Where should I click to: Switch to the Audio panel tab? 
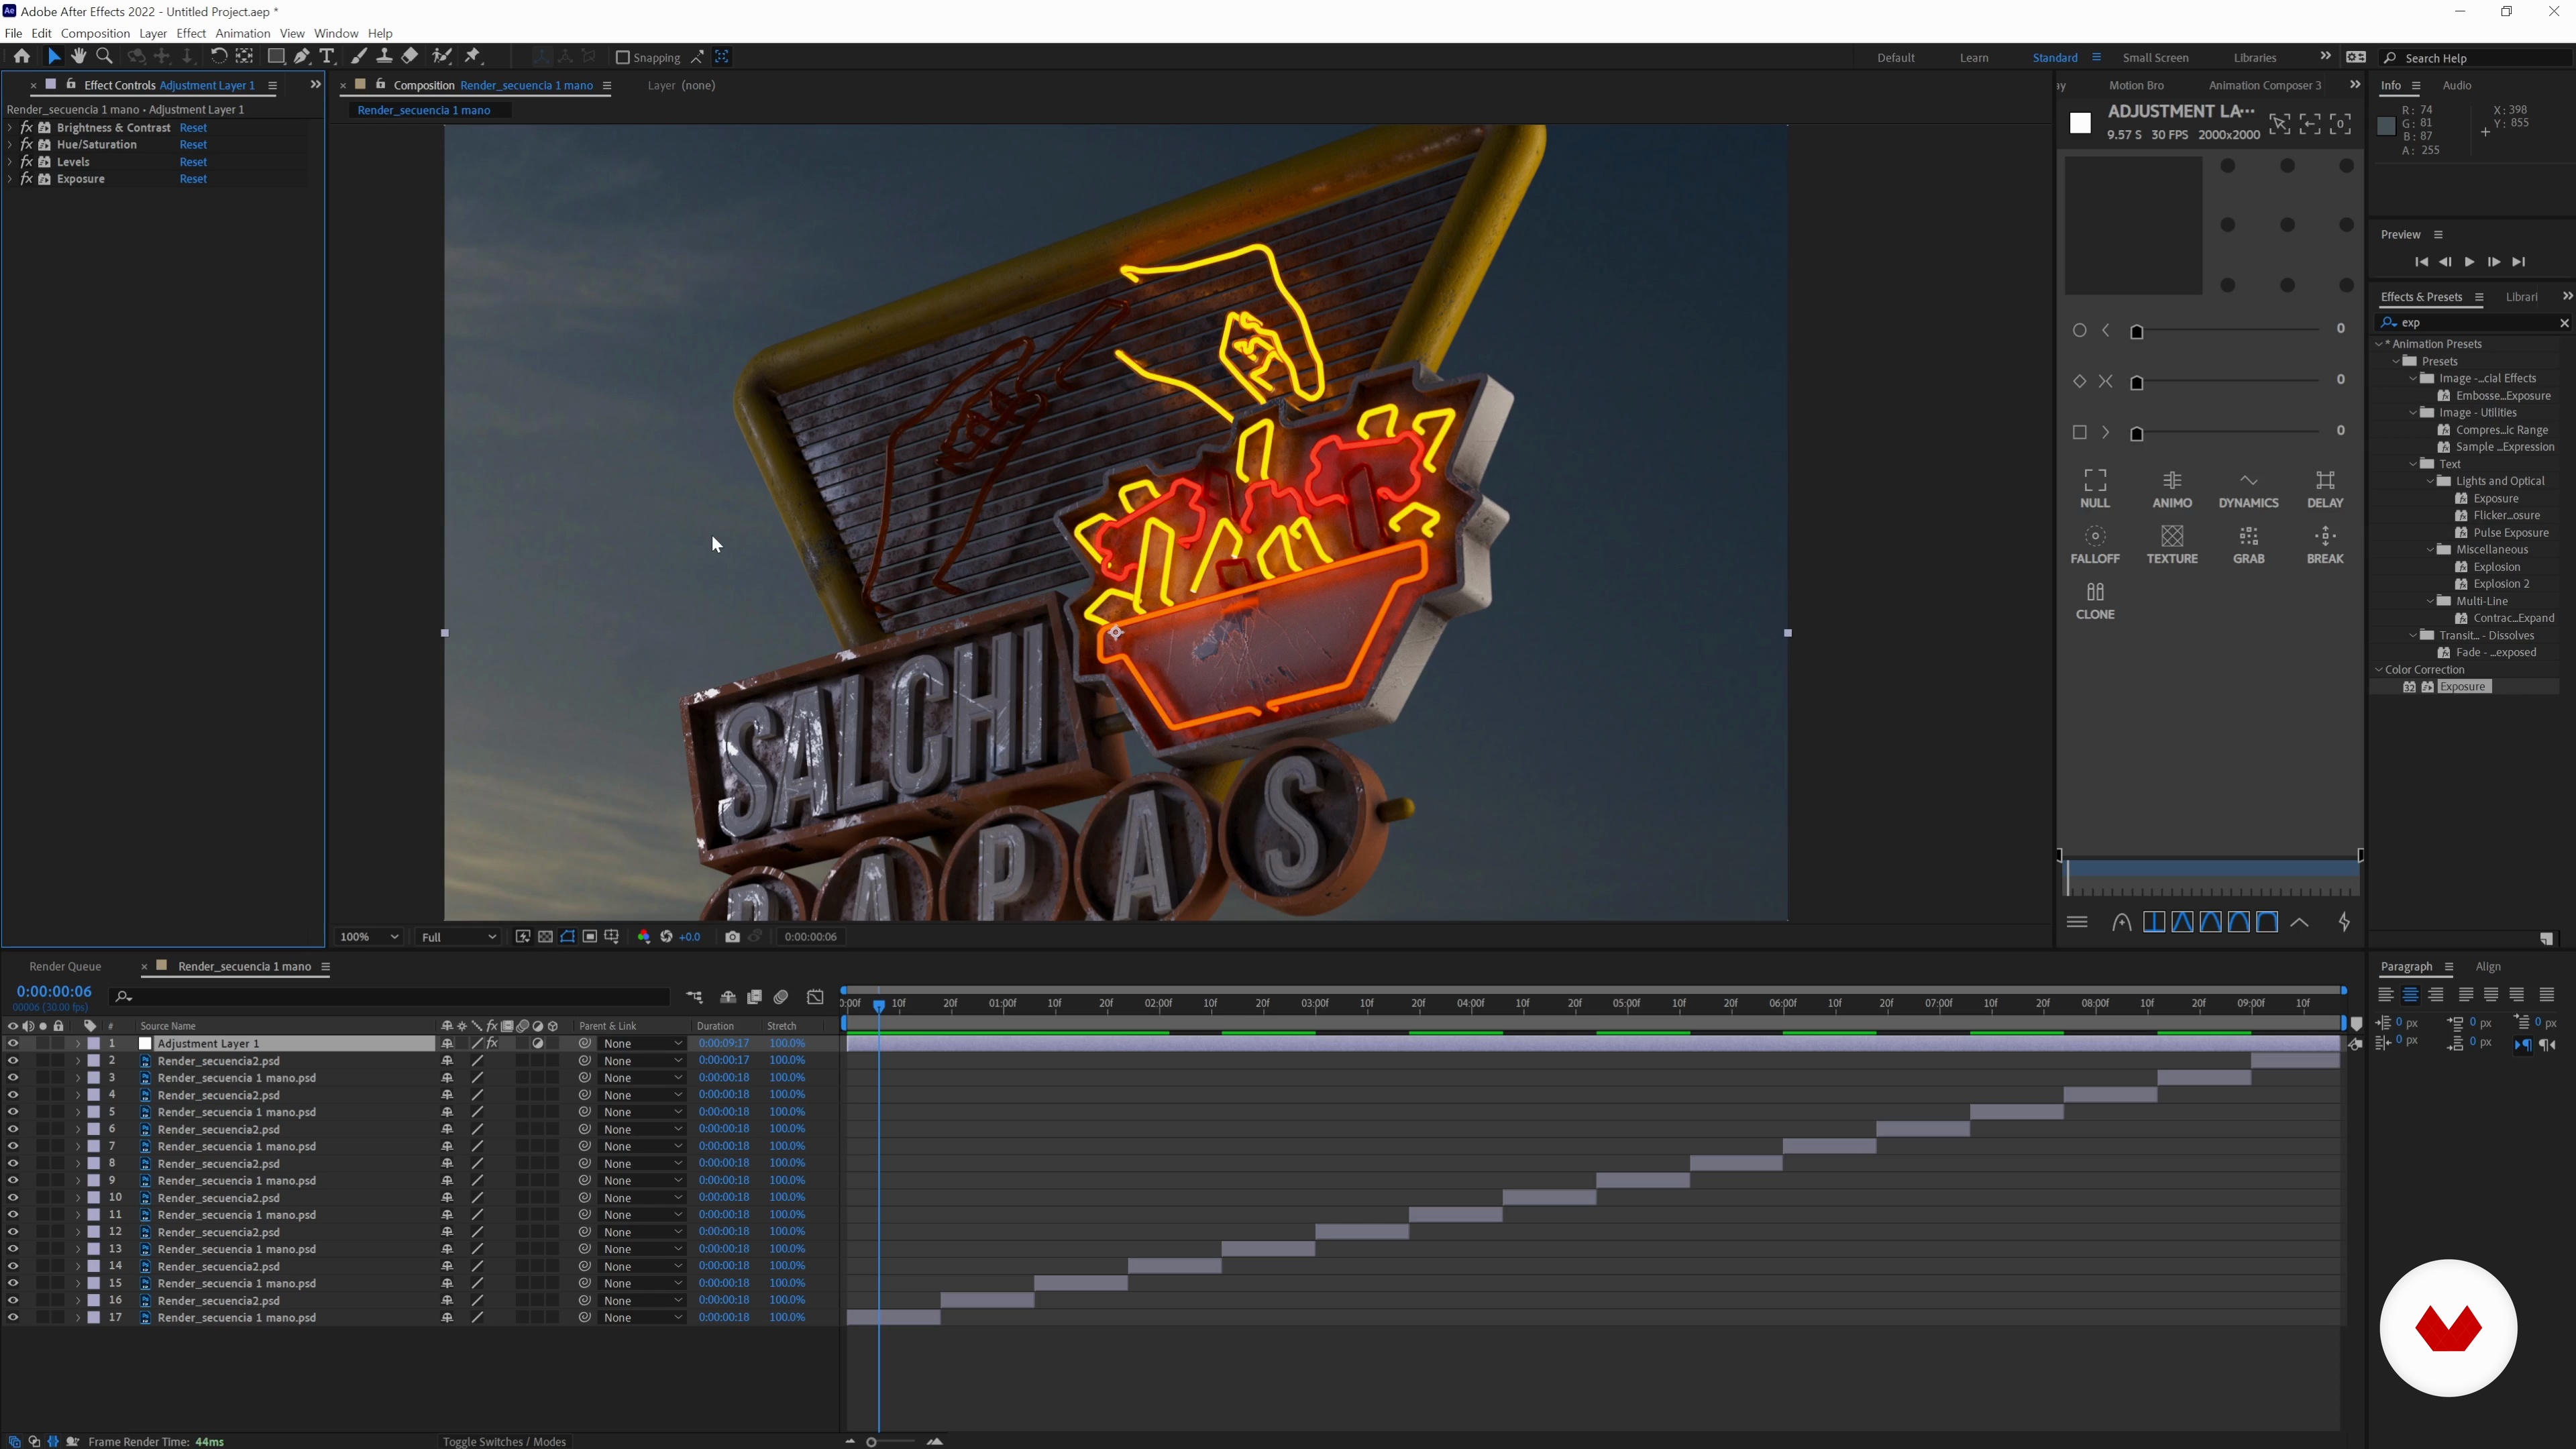[2456, 85]
